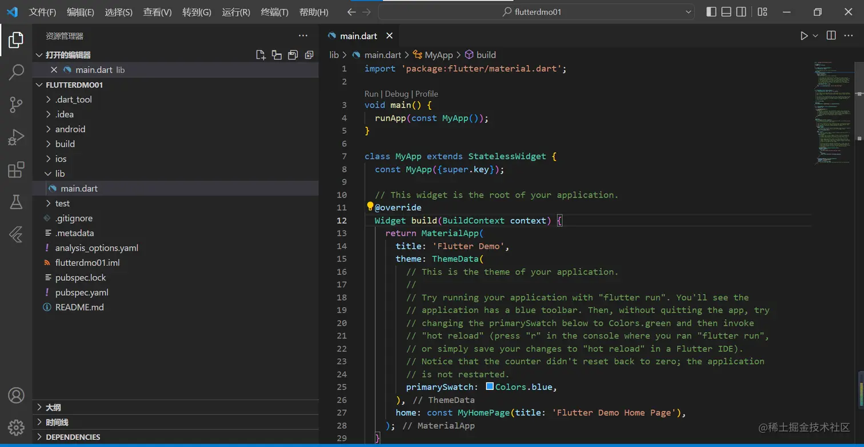The width and height of the screenshot is (864, 447).
Task: Toggle the secondary side bar layout button
Action: tap(741, 12)
